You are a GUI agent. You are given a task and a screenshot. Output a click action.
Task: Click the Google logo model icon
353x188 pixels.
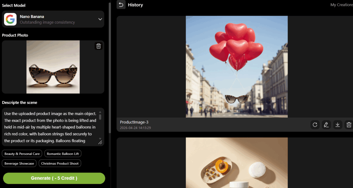coord(10,19)
